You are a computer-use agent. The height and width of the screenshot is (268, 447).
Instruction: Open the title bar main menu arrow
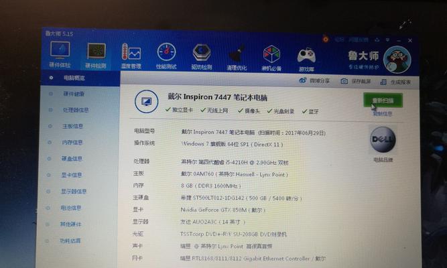point(387,40)
